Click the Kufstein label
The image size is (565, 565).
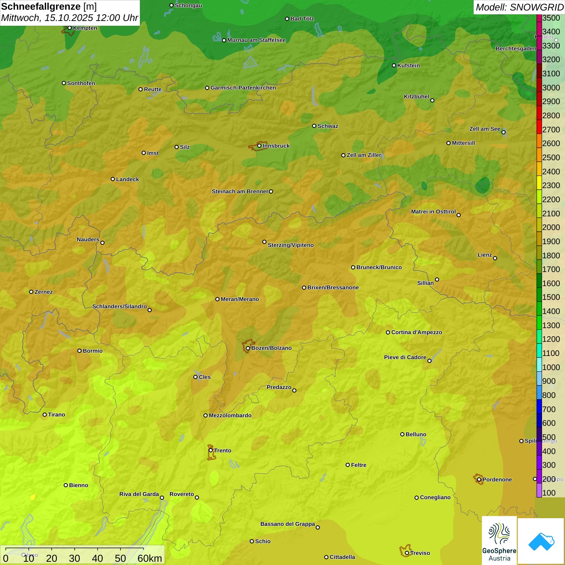408,65
